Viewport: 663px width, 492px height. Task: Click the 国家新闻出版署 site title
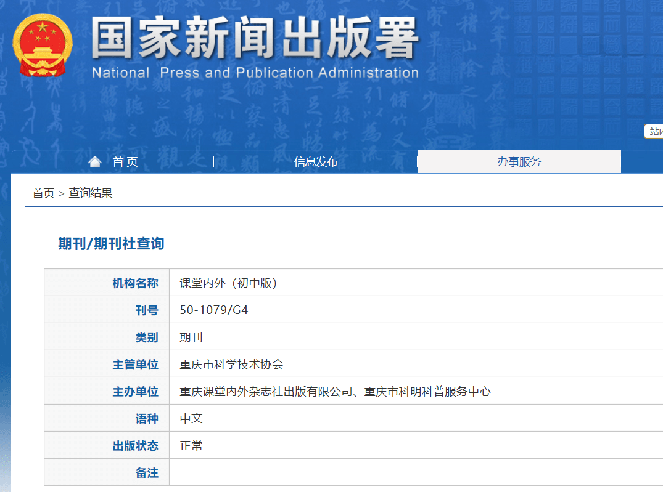(255, 38)
